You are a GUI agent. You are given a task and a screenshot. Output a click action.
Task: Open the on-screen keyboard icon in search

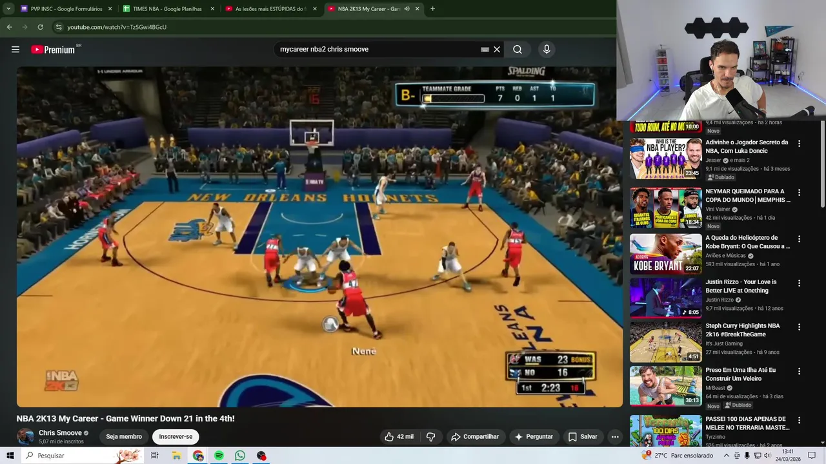pos(485,50)
